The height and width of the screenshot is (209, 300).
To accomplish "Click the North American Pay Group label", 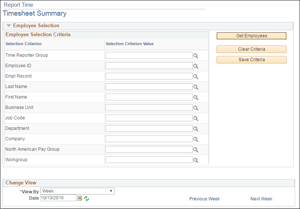I will tap(32, 149).
